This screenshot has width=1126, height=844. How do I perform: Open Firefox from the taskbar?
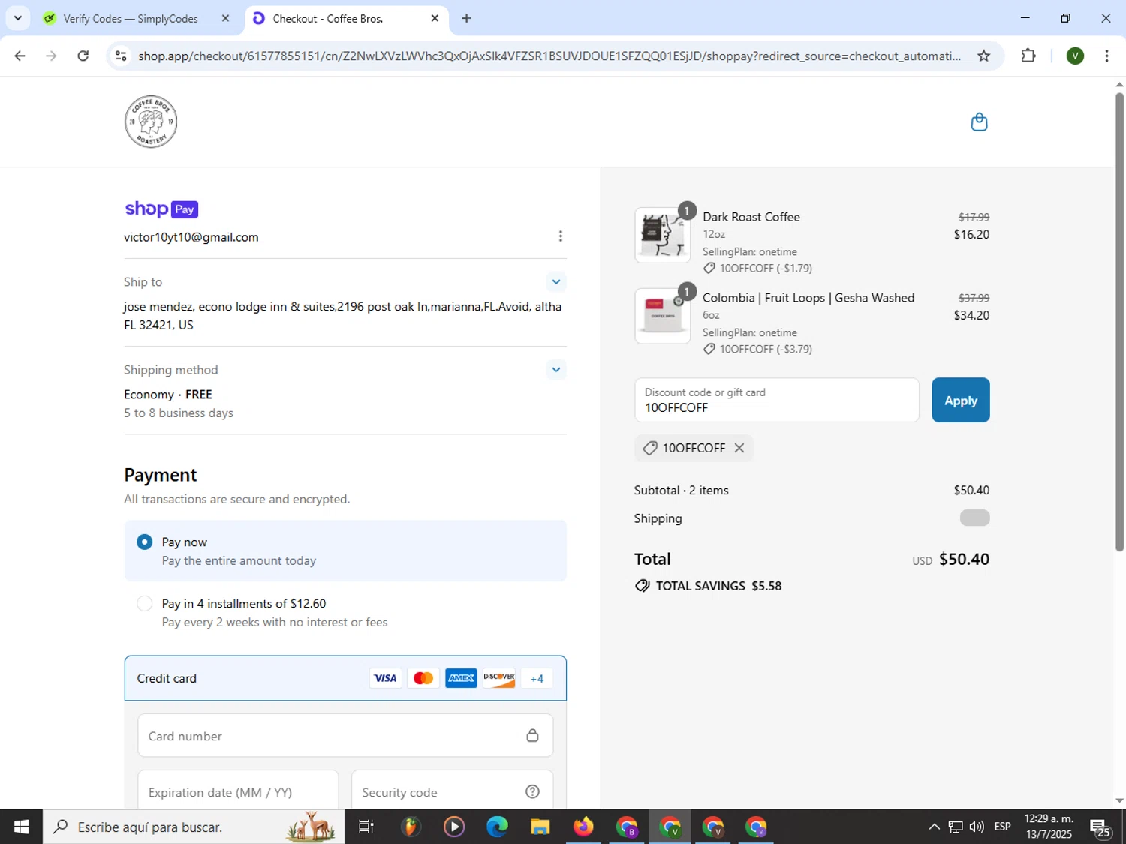(583, 827)
